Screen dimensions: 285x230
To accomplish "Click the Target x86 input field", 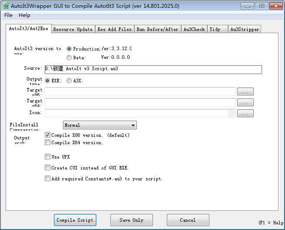I will [140, 91].
